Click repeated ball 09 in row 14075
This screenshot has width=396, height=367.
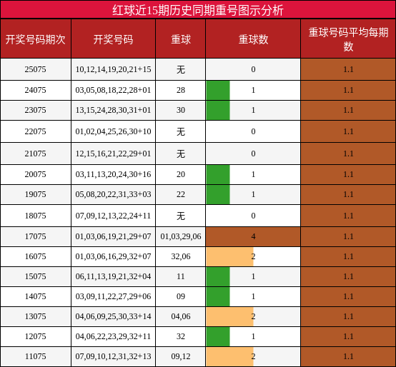coord(181,296)
